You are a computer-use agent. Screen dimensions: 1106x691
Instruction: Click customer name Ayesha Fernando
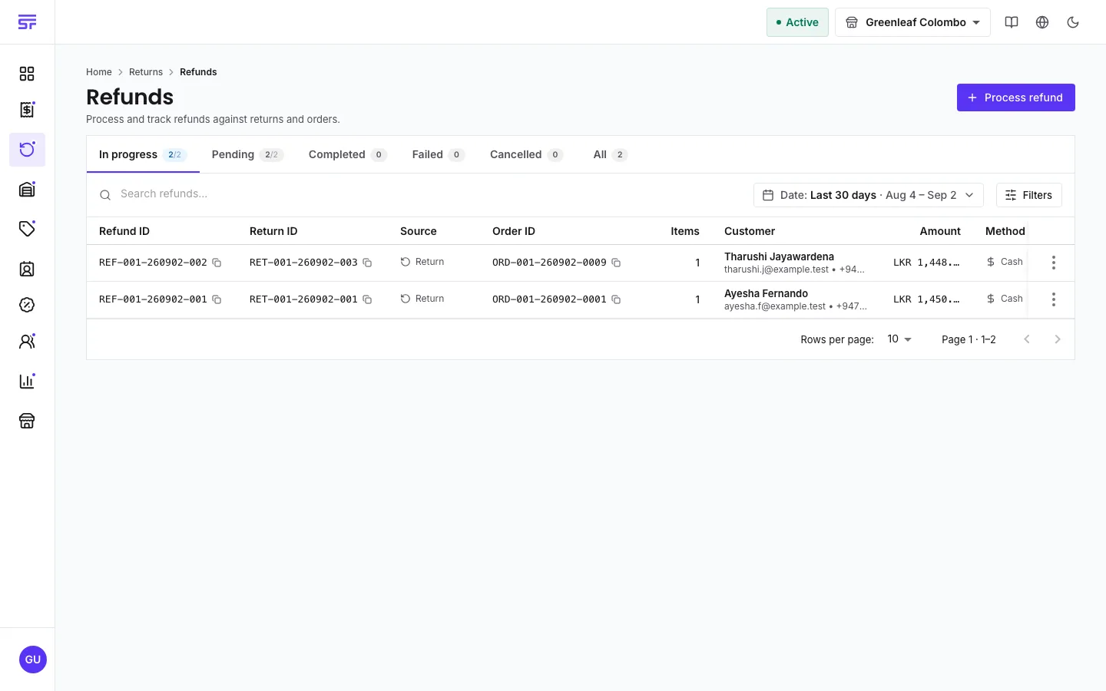click(766, 293)
